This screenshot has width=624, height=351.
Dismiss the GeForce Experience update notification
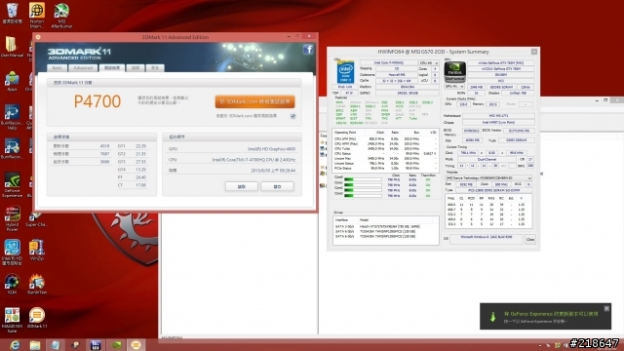(606, 308)
